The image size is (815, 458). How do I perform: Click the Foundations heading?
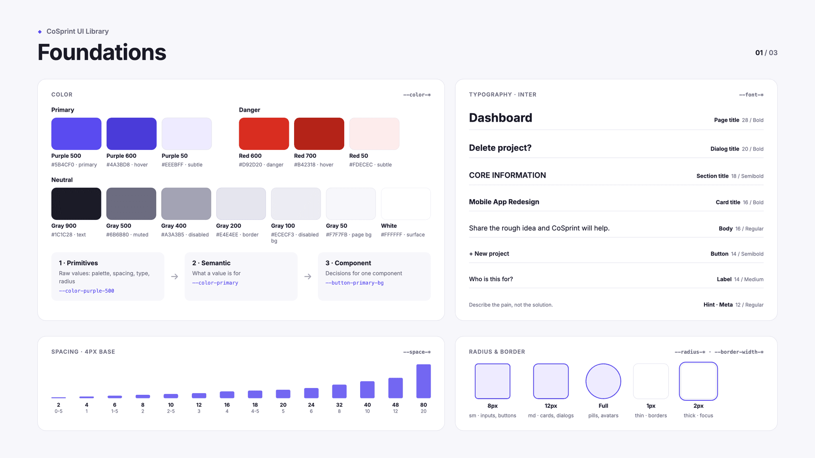[102, 52]
